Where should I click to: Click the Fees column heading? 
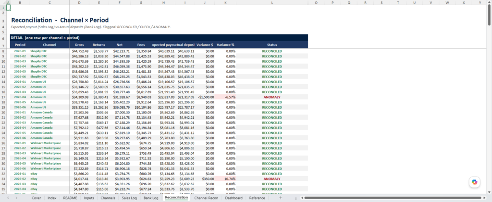click(141, 45)
